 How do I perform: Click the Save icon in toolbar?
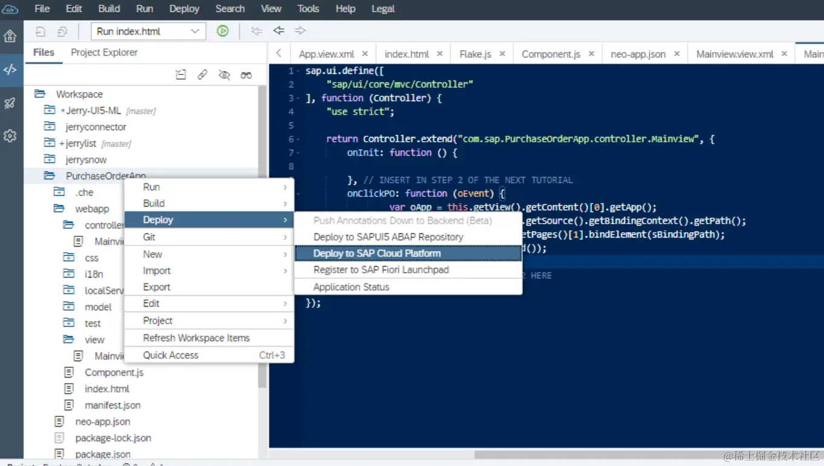(x=41, y=32)
